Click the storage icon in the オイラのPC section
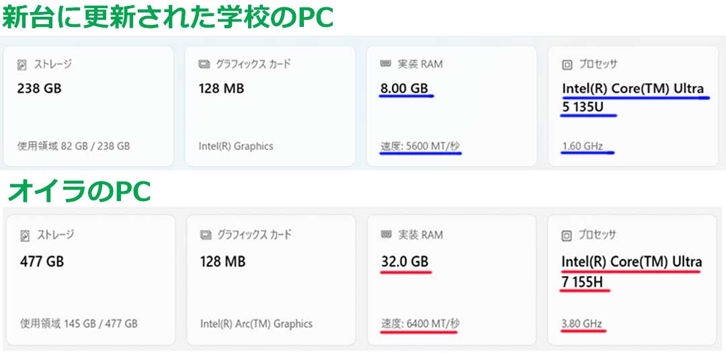726x353 pixels. [25, 235]
